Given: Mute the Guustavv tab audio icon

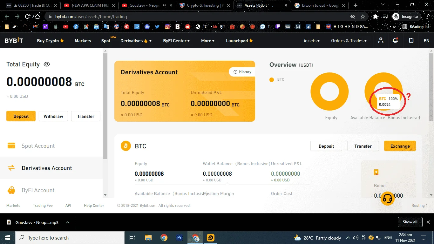Looking at the screenshot, I should click(x=164, y=5).
